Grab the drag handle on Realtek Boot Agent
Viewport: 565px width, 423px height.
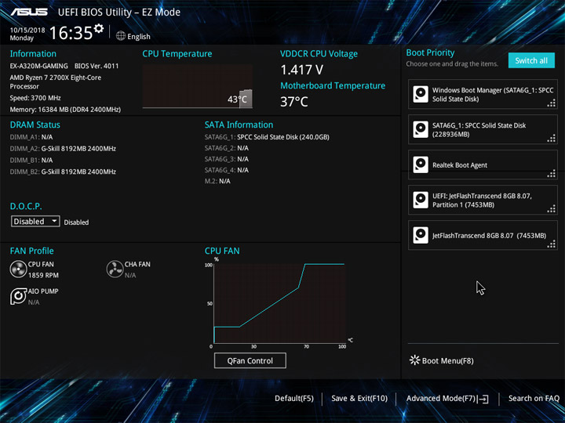click(x=552, y=174)
